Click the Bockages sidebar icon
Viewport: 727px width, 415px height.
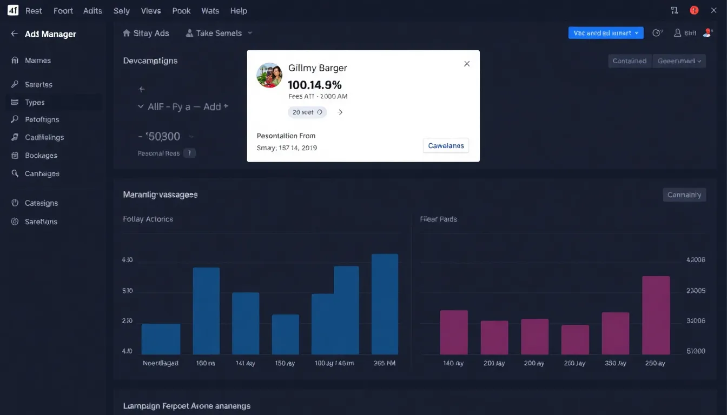(x=15, y=156)
